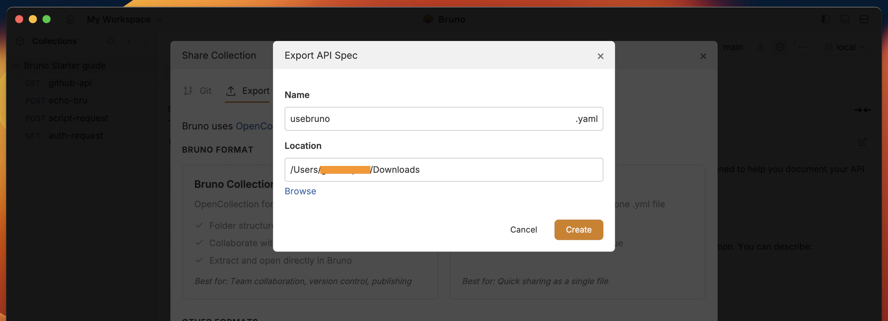The height and width of the screenshot is (321, 888).
Task: Toggle the sidebar layout icon in the title bar
Action: coord(825,19)
